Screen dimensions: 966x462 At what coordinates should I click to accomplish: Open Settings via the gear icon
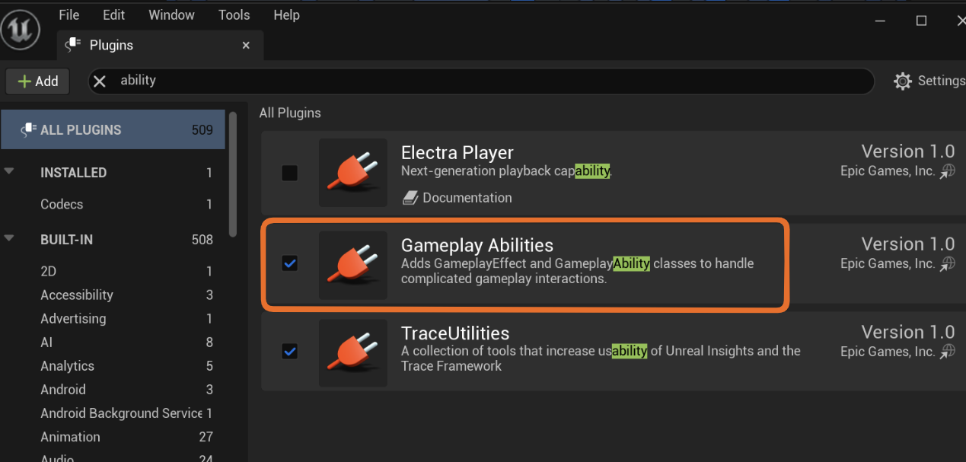(x=902, y=81)
